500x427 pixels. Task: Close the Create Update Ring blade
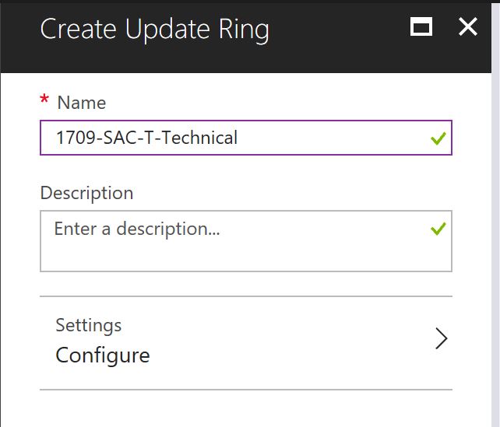pyautogui.click(x=467, y=27)
